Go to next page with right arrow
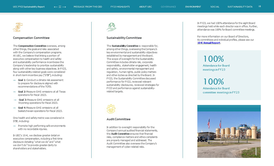 64,7
